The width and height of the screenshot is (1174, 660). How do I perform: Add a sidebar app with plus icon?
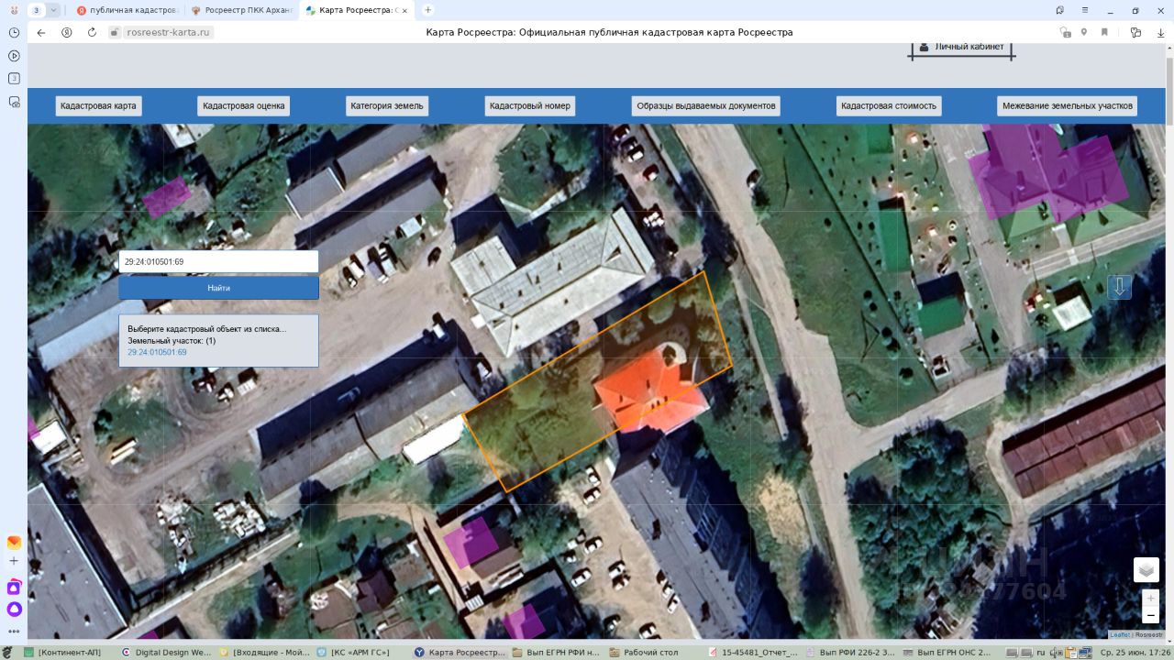pyautogui.click(x=14, y=561)
